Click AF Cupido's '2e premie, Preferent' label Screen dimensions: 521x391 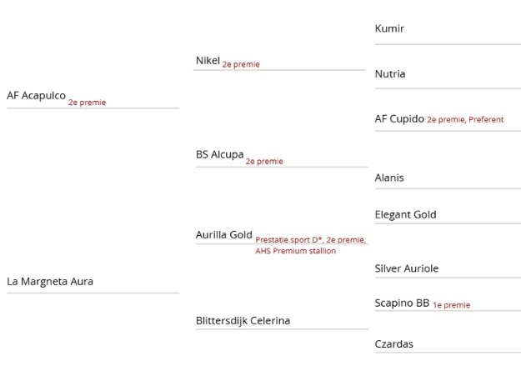[465, 119]
